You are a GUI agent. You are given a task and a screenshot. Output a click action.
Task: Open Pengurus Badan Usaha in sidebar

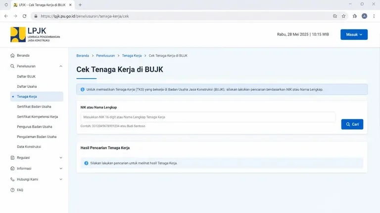click(35, 127)
